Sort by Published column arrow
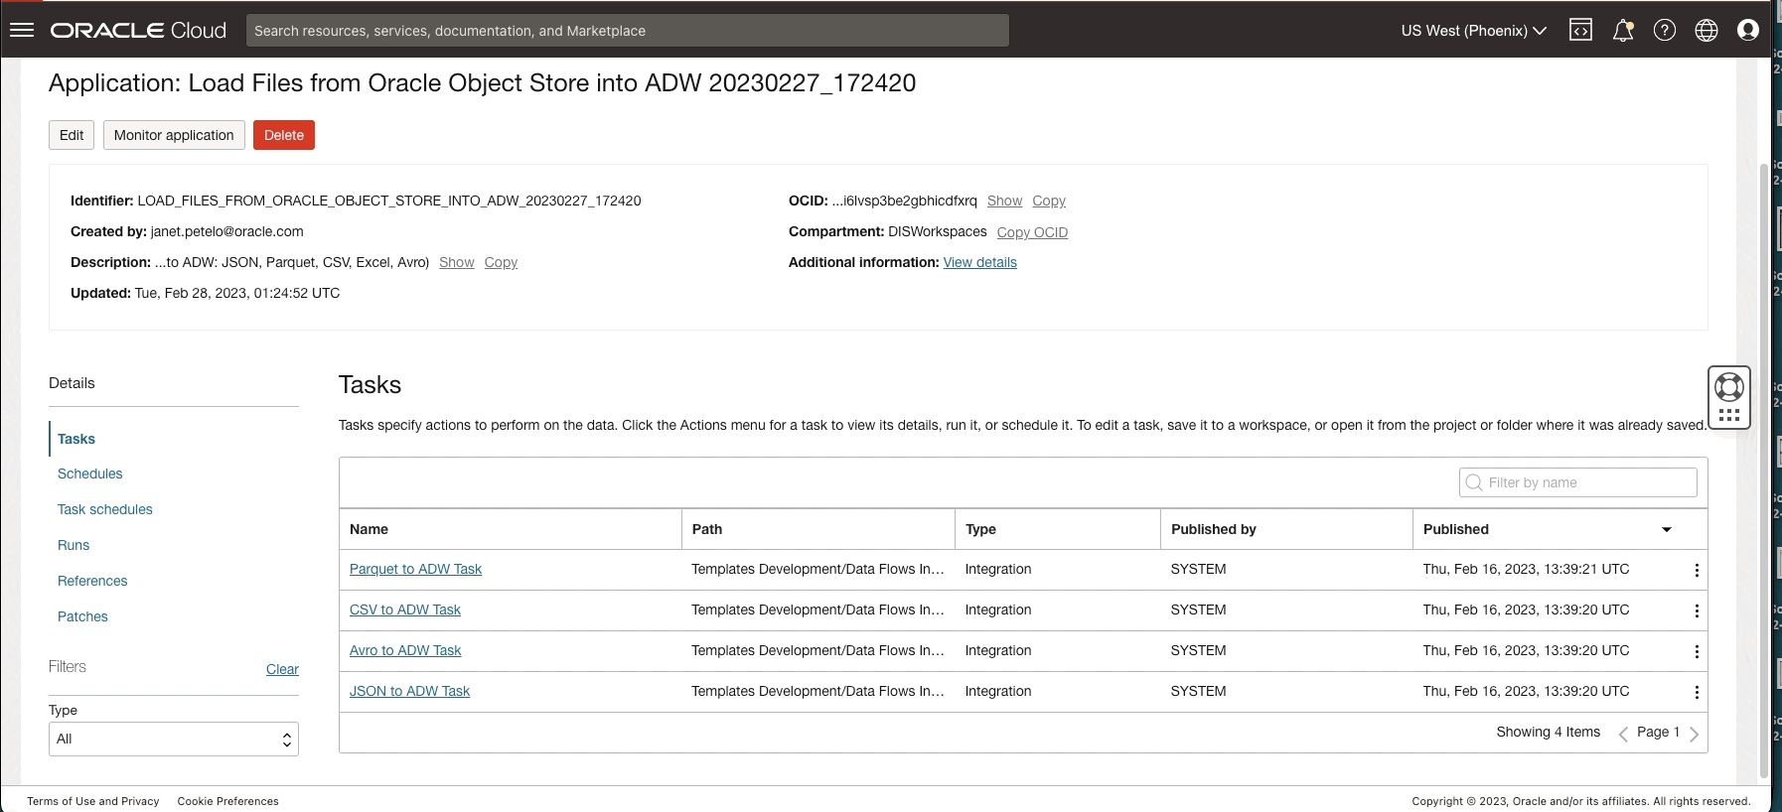 1667,530
